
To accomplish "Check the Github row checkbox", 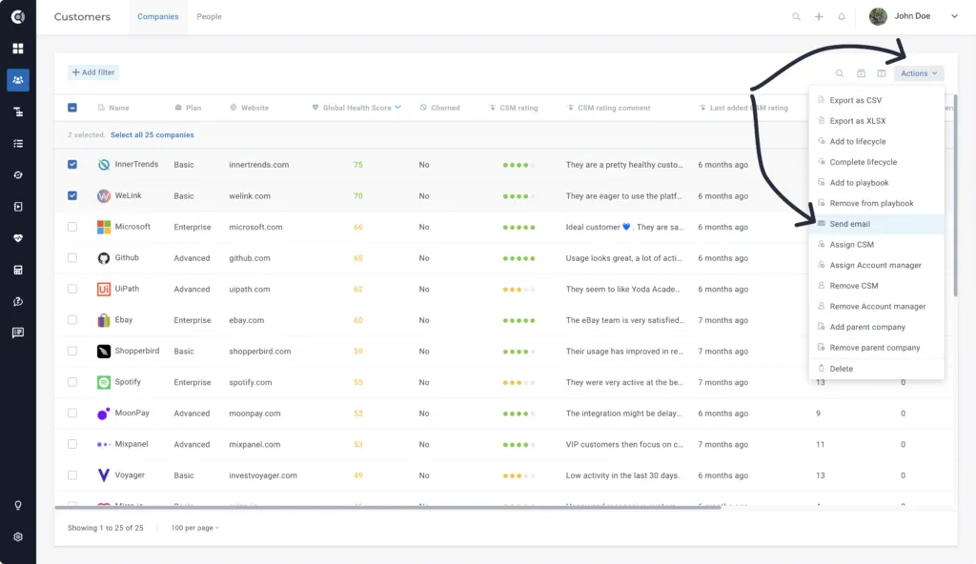I will (72, 258).
